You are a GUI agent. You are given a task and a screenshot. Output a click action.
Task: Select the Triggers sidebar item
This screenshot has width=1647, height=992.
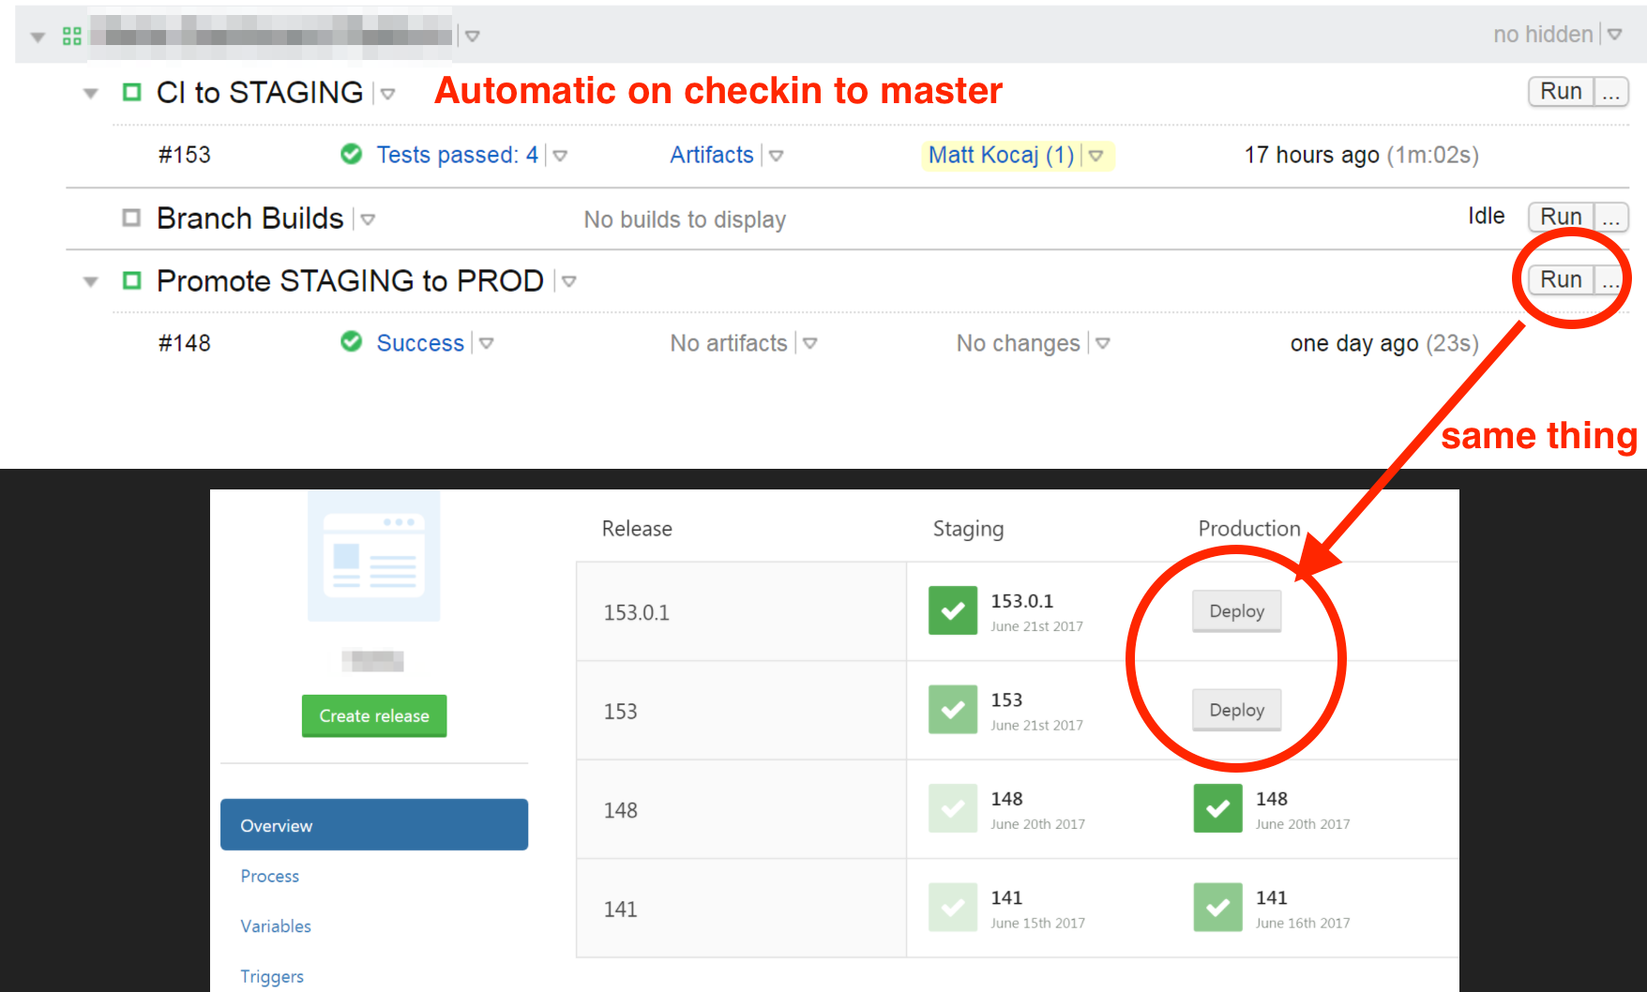(272, 976)
